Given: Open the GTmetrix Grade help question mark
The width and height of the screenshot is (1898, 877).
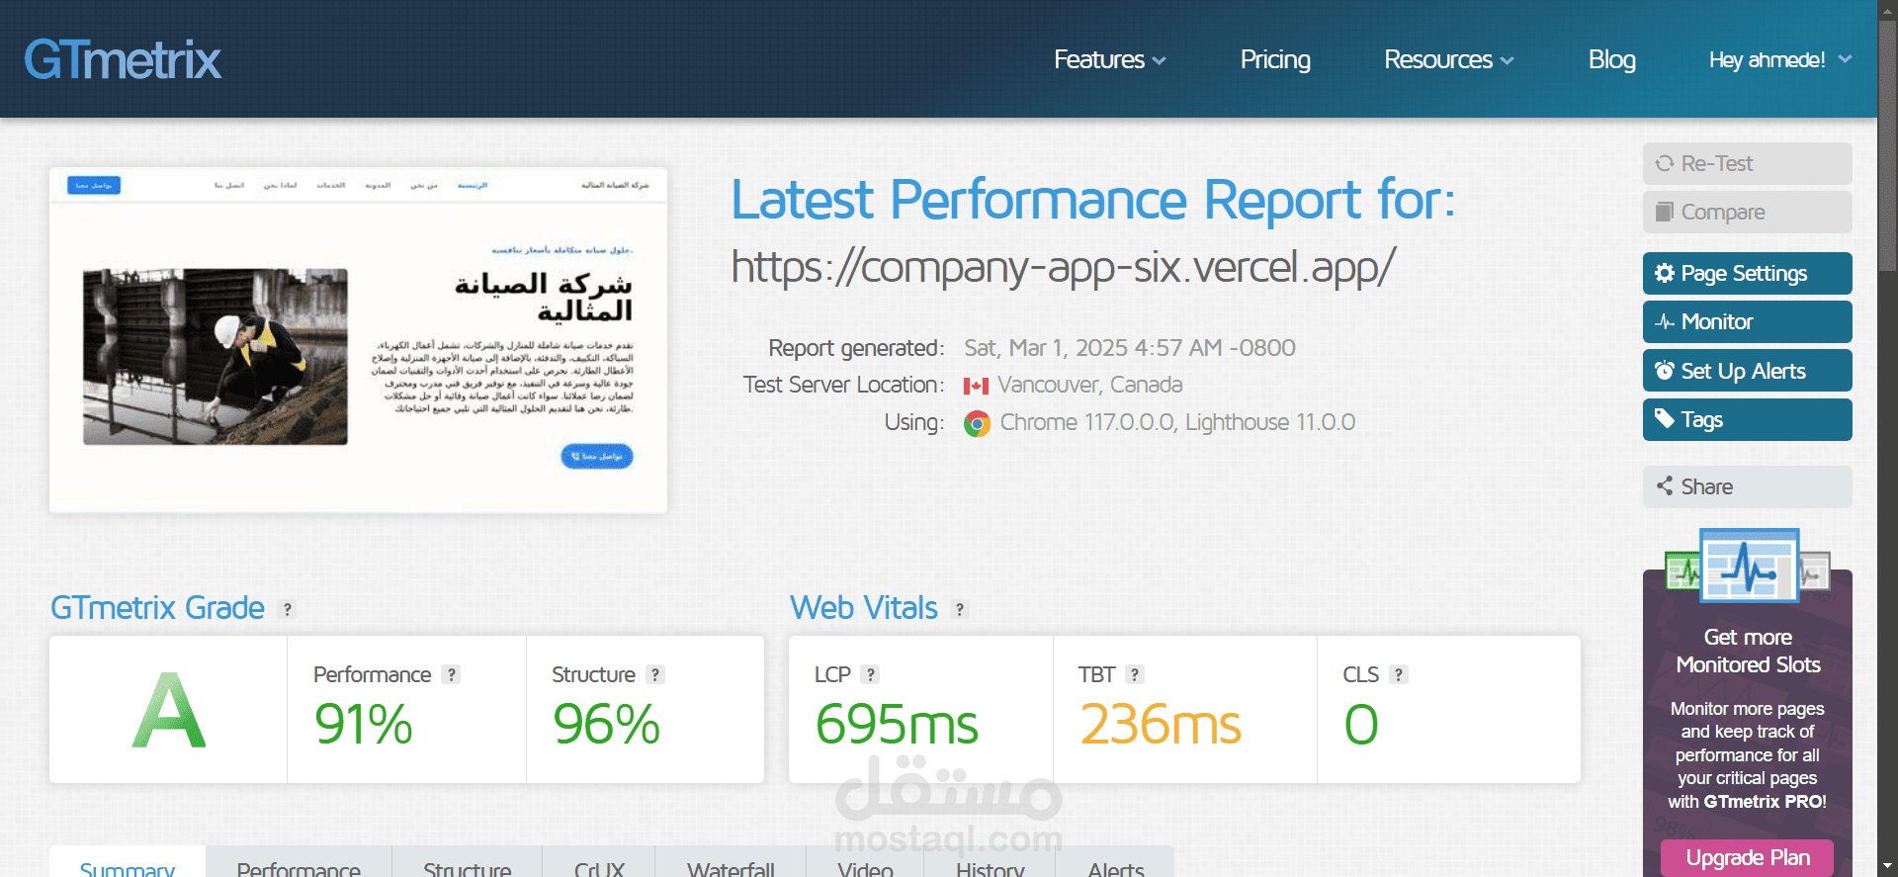Looking at the screenshot, I should 288,609.
